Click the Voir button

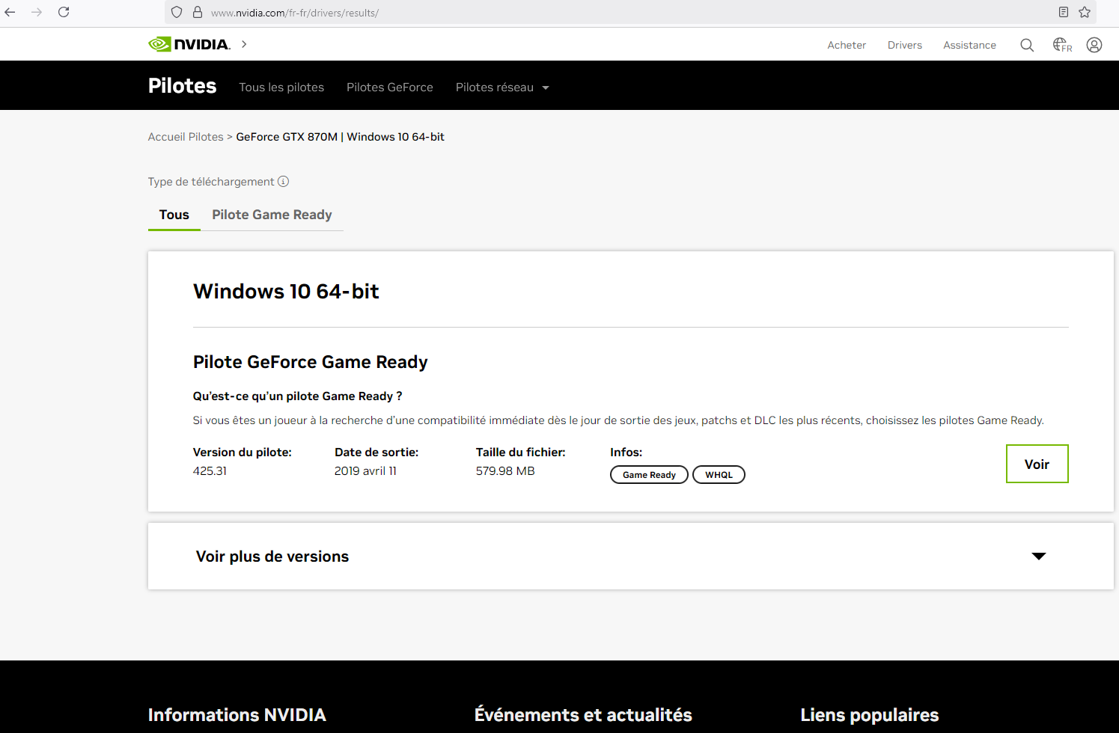pyautogui.click(x=1037, y=464)
